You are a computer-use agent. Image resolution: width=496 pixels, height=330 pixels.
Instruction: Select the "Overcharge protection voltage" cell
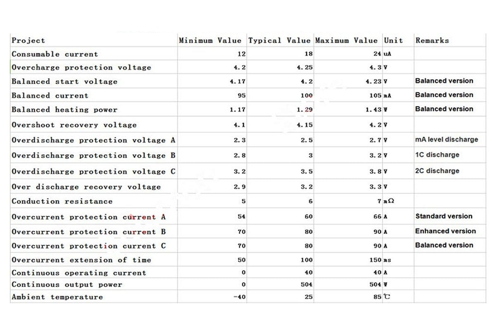(81, 68)
